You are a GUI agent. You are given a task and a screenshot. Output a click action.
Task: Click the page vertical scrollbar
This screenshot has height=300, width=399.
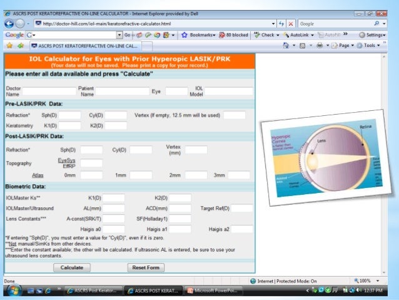pyautogui.click(x=384, y=164)
